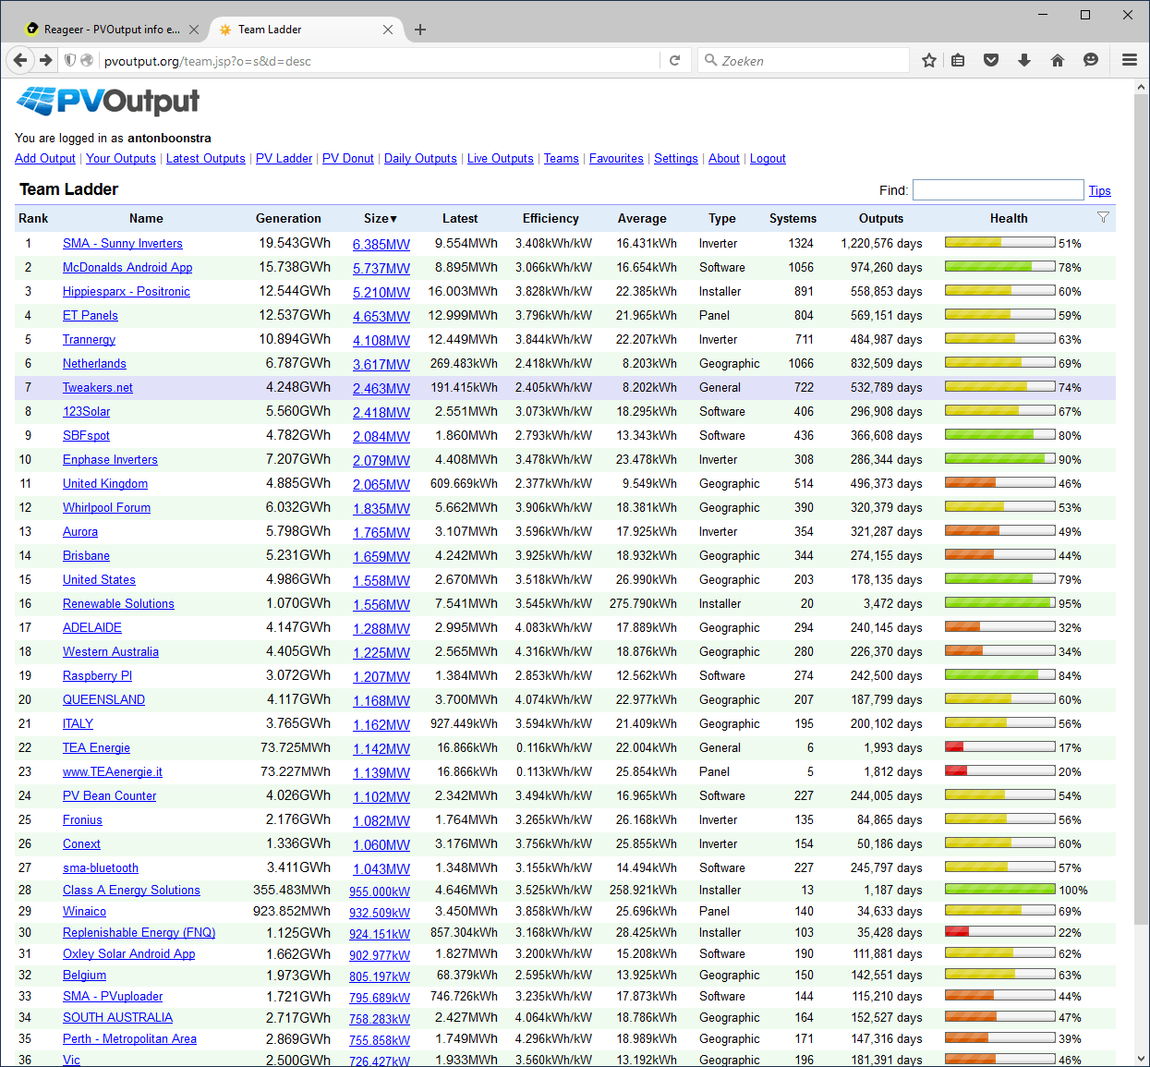
Task: Select the Team Ladder browser tab
Action: click(305, 30)
